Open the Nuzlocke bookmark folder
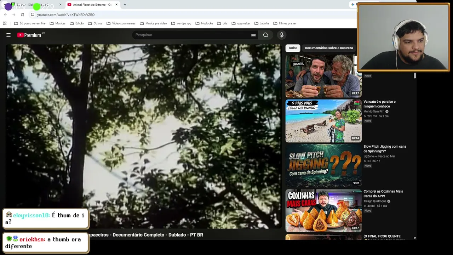Viewport: 453px width, 255px height. [204, 23]
